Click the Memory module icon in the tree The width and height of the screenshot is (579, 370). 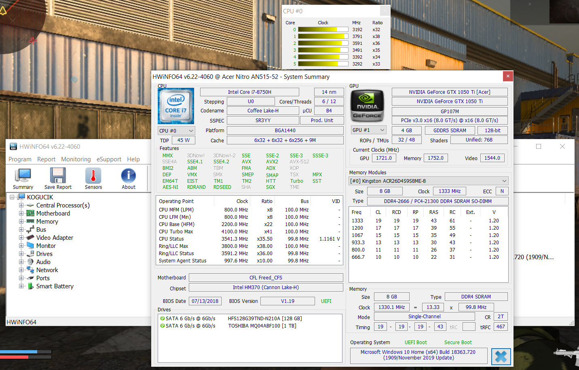click(x=30, y=221)
